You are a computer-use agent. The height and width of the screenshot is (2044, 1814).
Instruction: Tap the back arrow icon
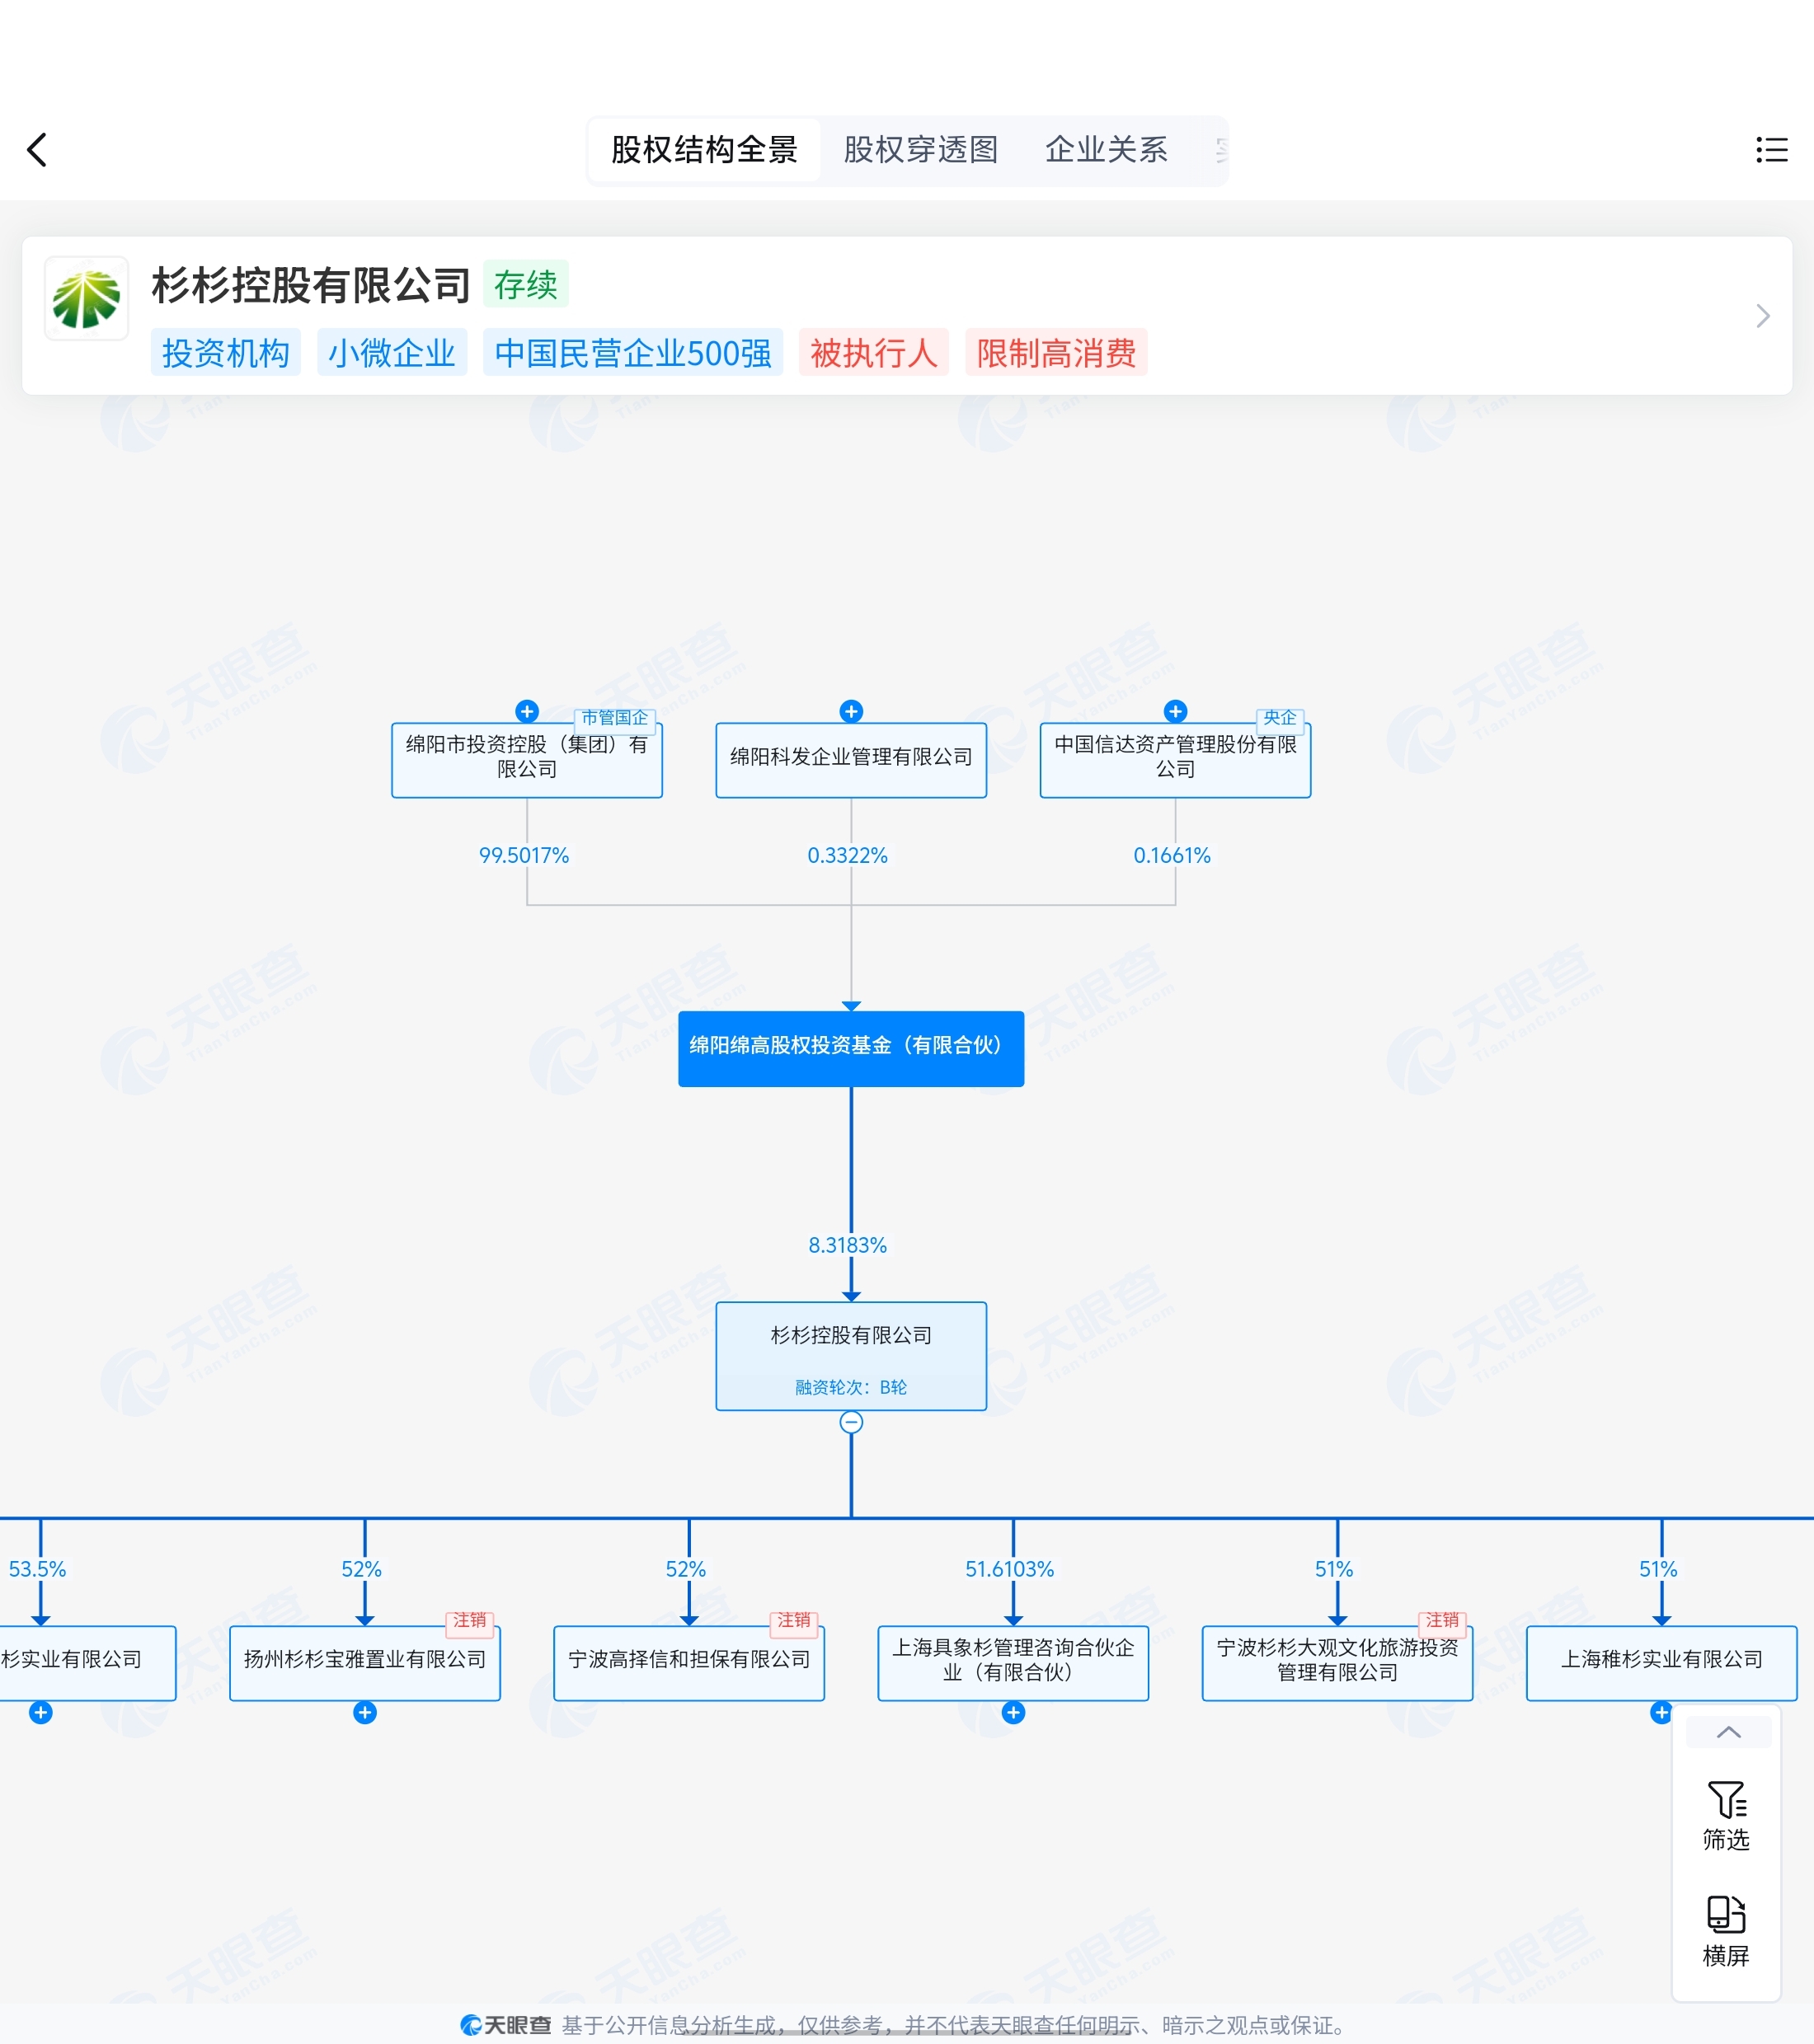[37, 150]
